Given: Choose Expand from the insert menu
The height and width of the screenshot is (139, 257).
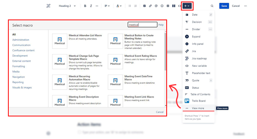Looking at the screenshot, I should 198,37.
